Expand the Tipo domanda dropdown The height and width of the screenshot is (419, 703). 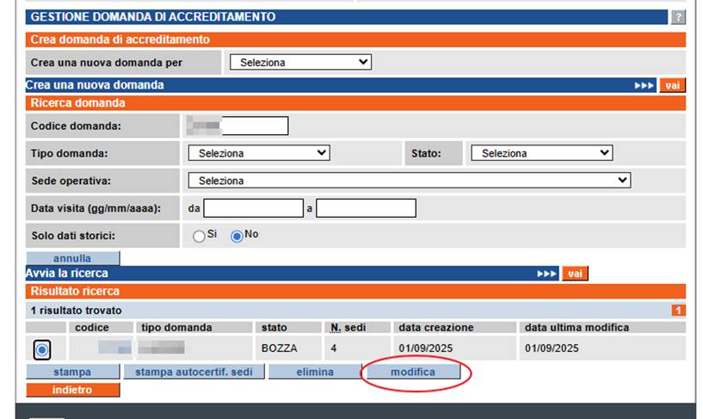tap(258, 153)
